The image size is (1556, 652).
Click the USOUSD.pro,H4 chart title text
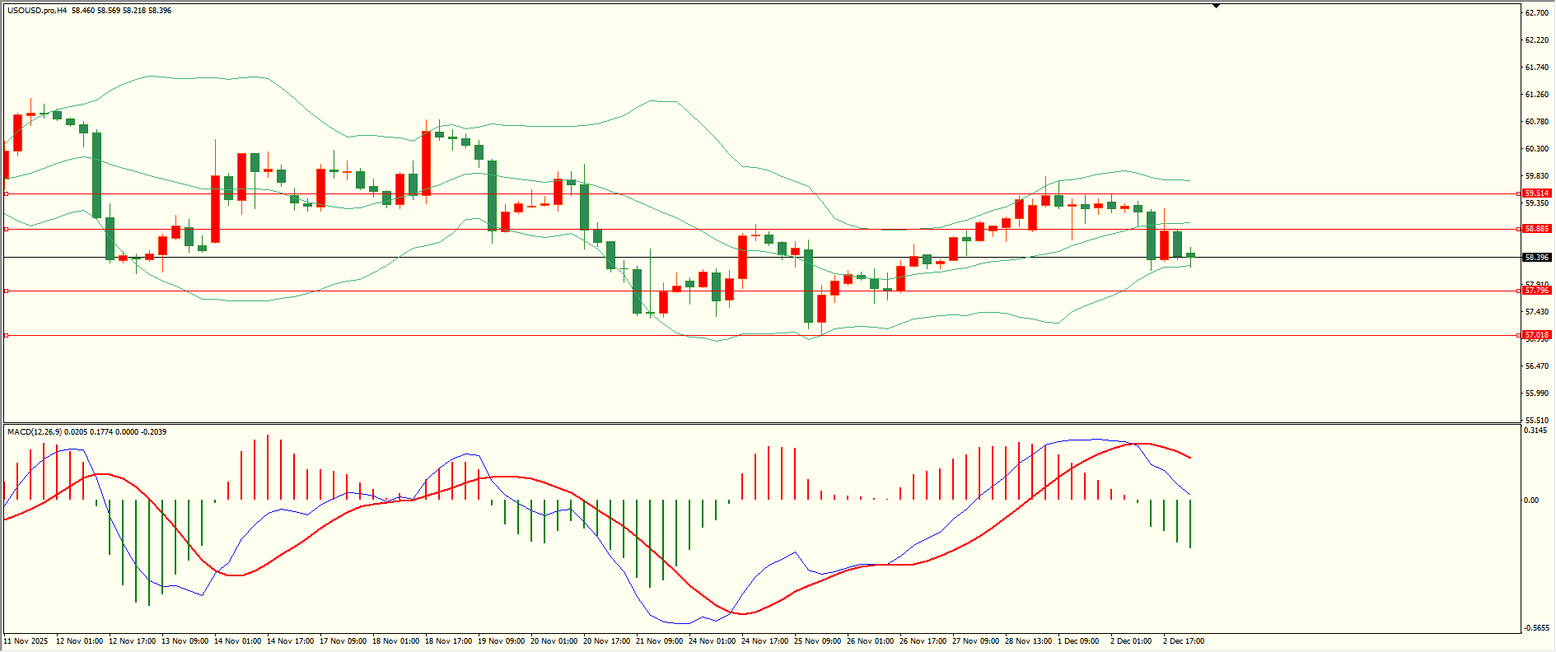37,11
